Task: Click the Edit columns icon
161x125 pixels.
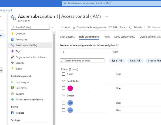Action: (110, 27)
